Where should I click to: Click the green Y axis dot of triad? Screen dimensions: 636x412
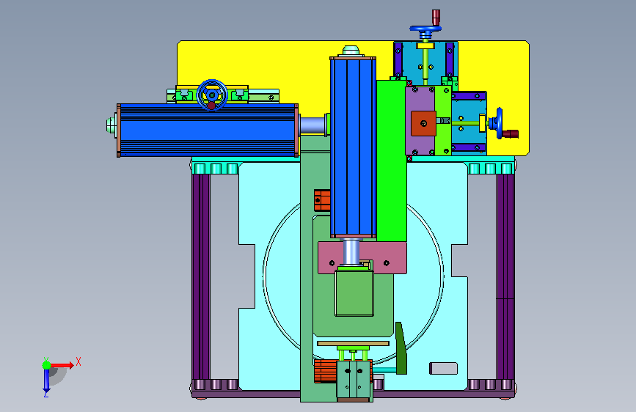pos(46,365)
